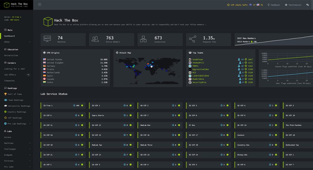The height and width of the screenshot is (170, 313).
Task: Open the chat bubbles icon in top bar
Action: coord(307,5)
